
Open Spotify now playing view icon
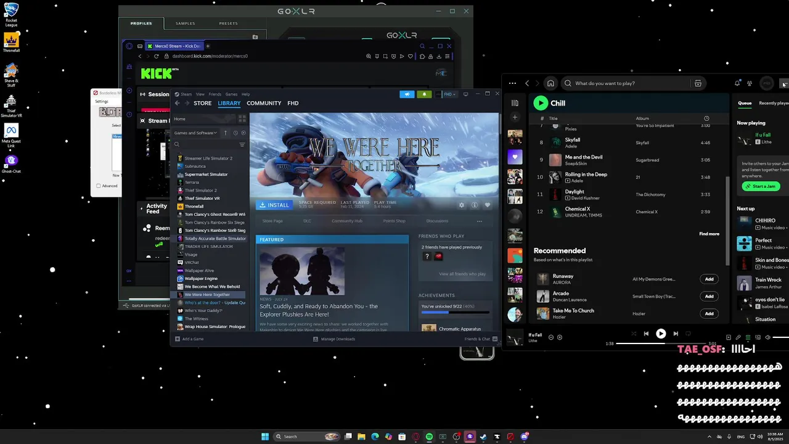pyautogui.click(x=728, y=337)
